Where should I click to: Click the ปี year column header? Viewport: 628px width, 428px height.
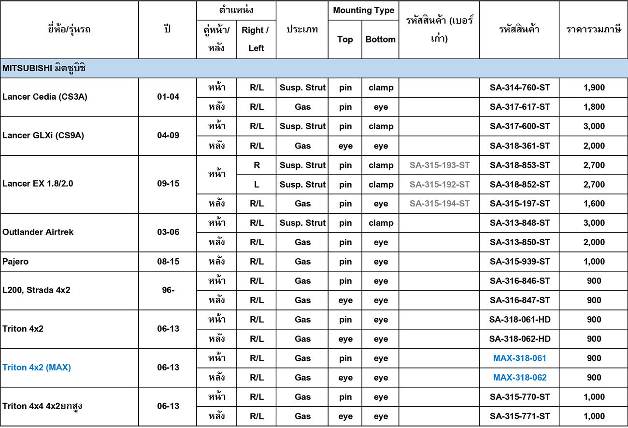coord(168,30)
